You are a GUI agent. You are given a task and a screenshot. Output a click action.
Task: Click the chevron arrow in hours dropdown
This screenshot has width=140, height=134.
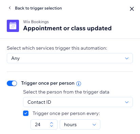[x=94, y=124]
